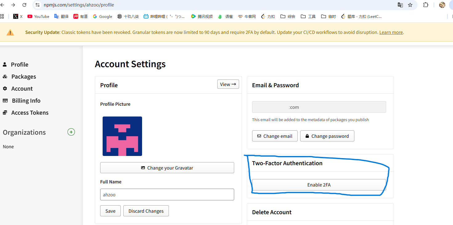Screen dimensions: 453x225
Task: Expand the 综合 bookmarks folder
Action: pos(288,16)
